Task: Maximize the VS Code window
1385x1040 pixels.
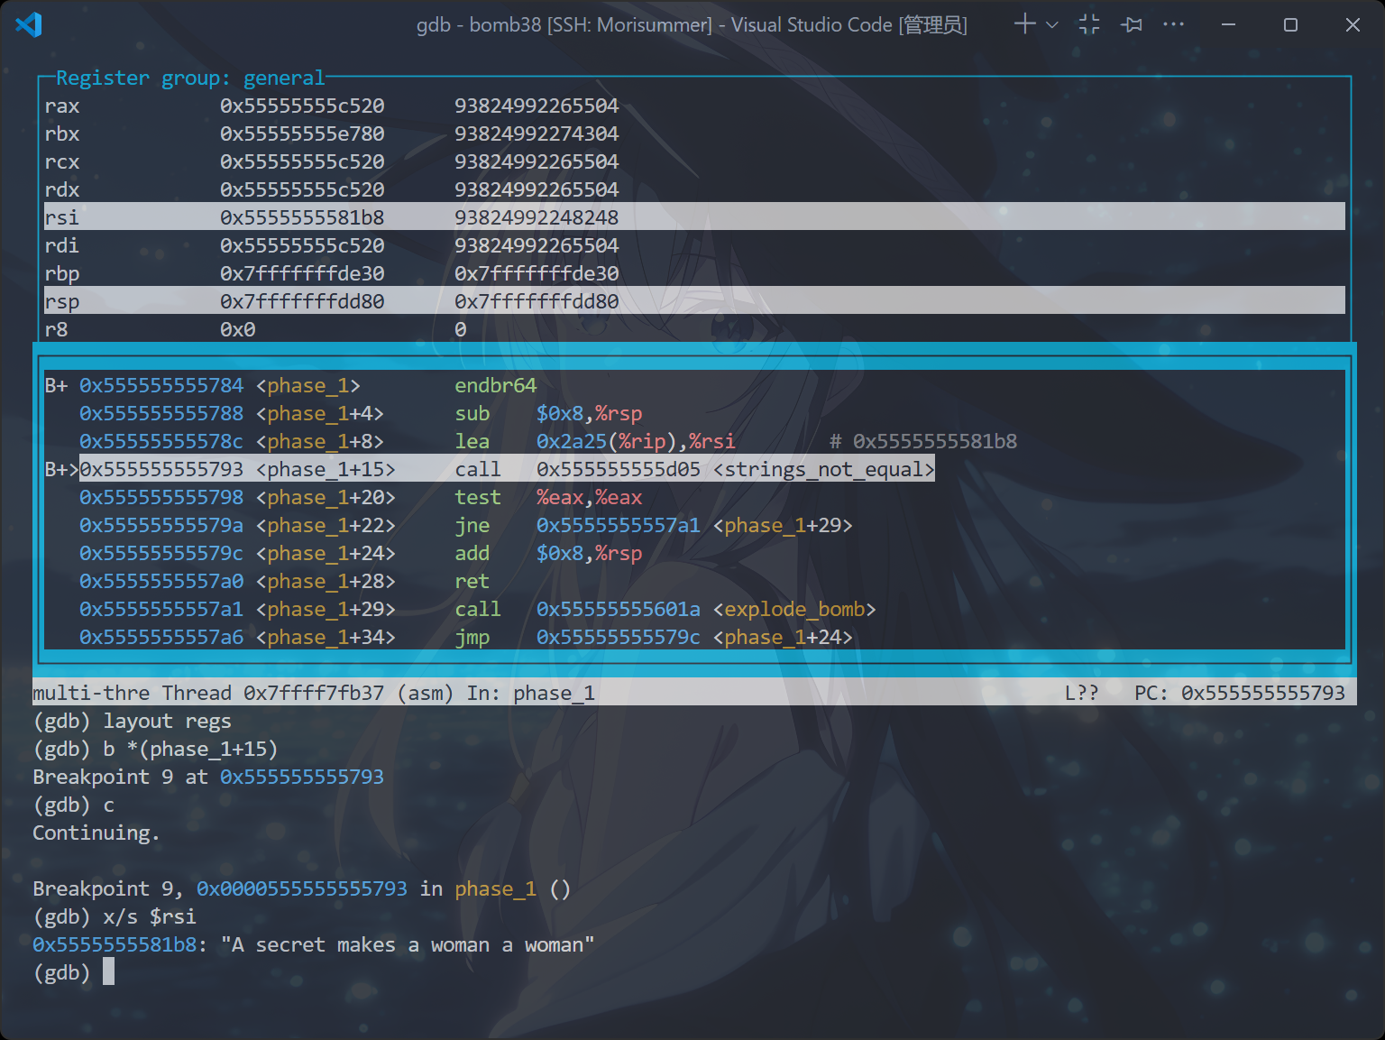Action: coord(1290,24)
